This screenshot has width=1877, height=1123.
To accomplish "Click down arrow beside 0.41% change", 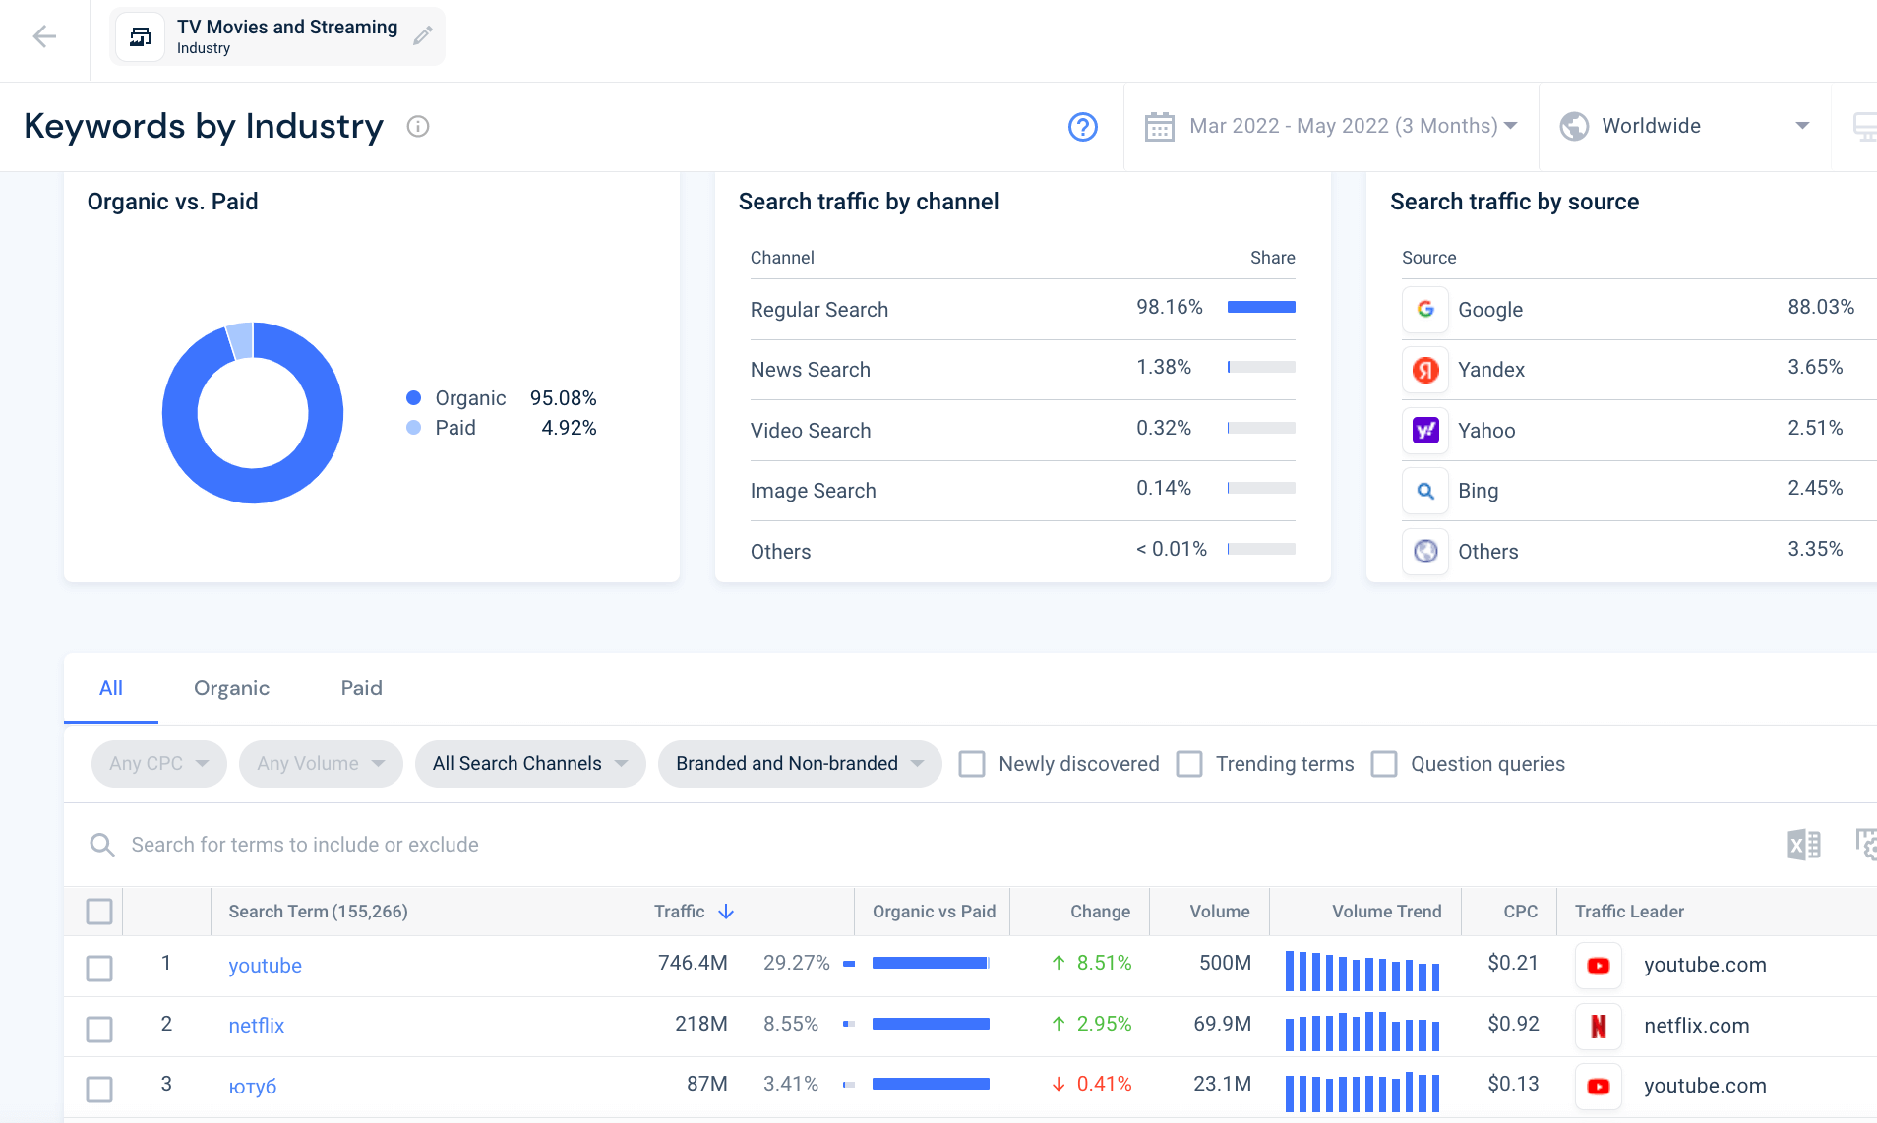I will click(1059, 1084).
